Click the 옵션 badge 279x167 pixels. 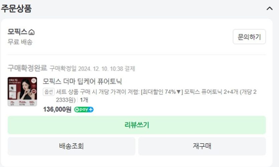click(48, 92)
